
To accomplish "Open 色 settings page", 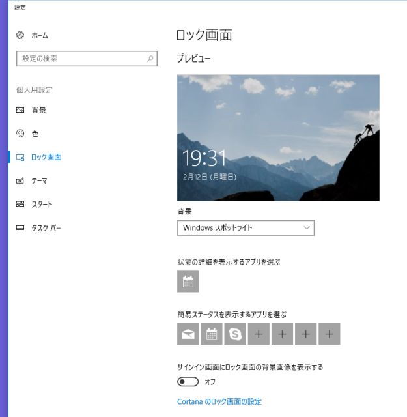I will 35,134.
